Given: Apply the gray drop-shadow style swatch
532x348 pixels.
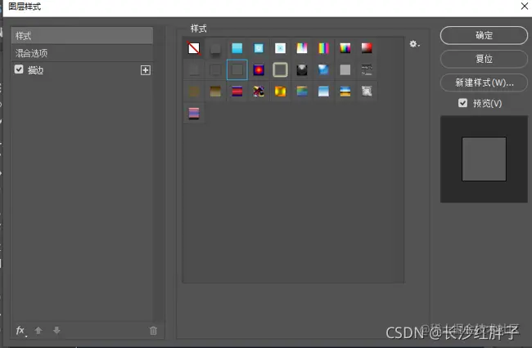Looking at the screenshot, I should 215,48.
